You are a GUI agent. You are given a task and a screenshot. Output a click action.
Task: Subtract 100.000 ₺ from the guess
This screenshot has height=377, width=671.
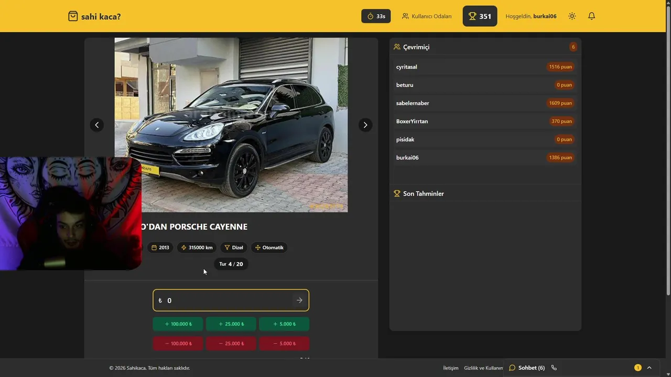click(x=178, y=343)
